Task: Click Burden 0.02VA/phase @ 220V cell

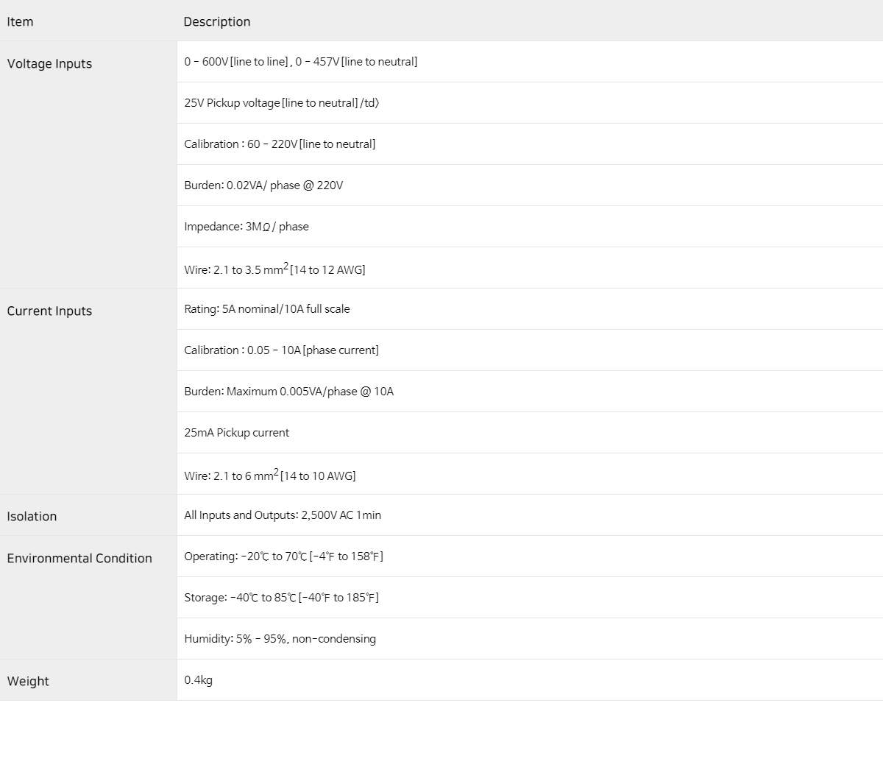Action: [x=263, y=185]
